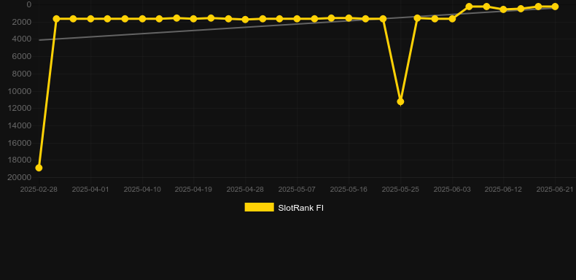The image size is (576, 280).
Task: Select the first data point near rank 19000
Action: pos(39,168)
